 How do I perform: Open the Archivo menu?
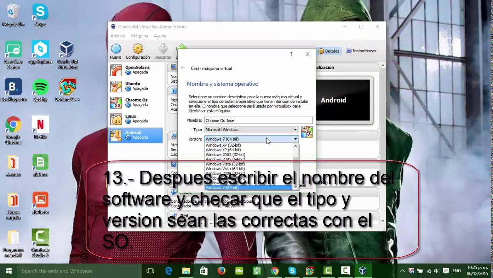click(118, 36)
